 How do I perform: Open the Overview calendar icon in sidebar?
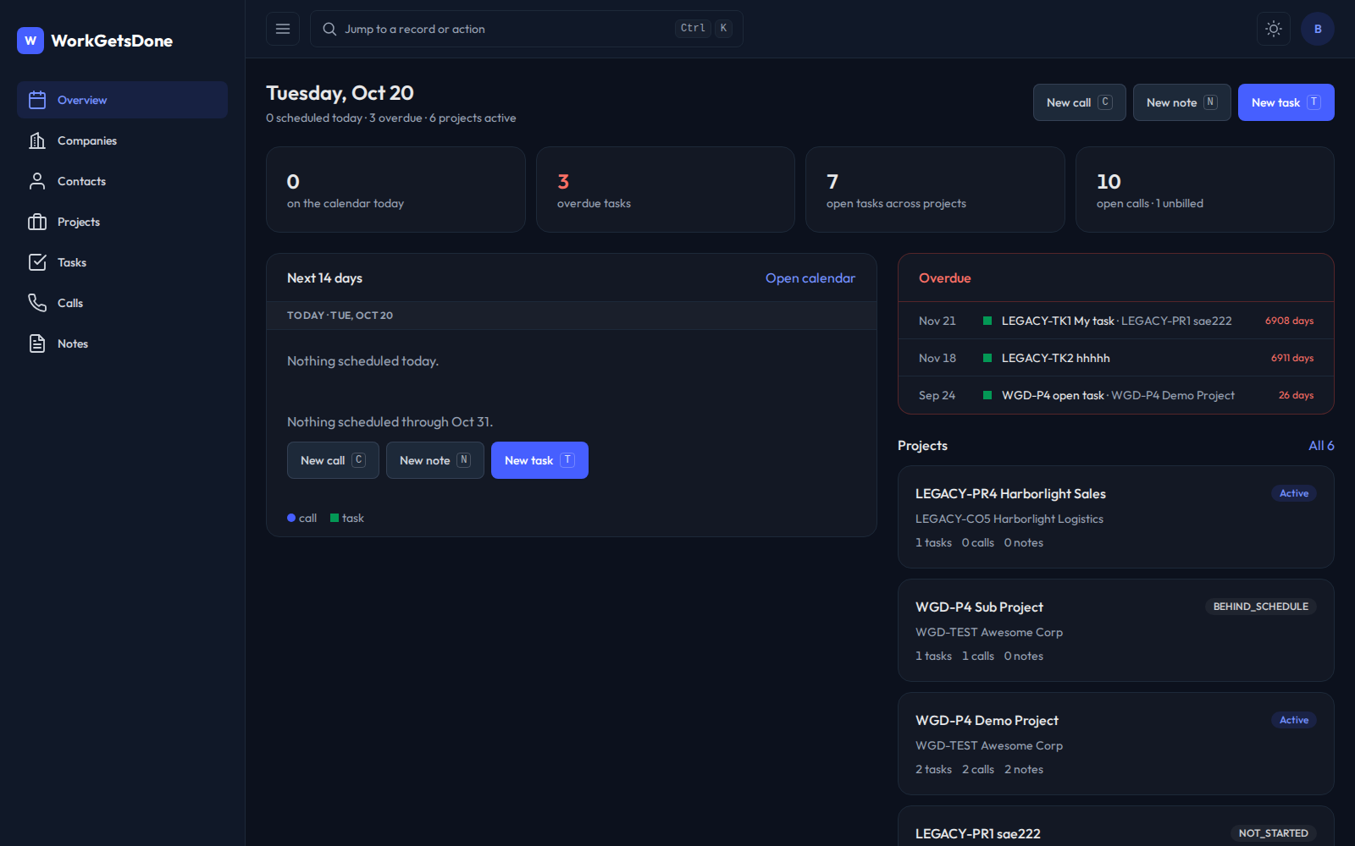[37, 100]
